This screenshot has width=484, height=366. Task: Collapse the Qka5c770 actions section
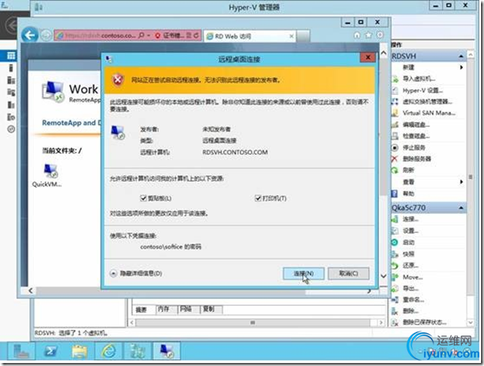[x=461, y=208]
